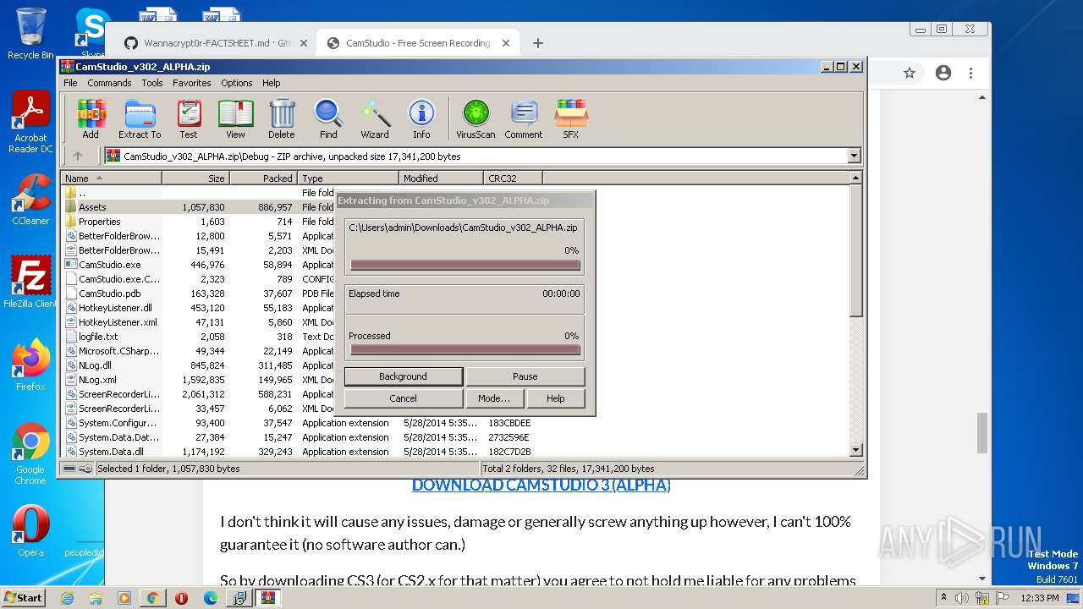
Task: Open the Wizard tool
Action: point(375,118)
